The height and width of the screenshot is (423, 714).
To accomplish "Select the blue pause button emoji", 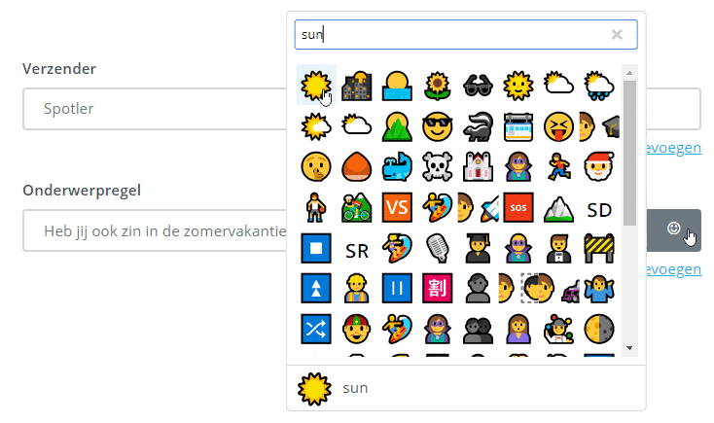I will [397, 289].
